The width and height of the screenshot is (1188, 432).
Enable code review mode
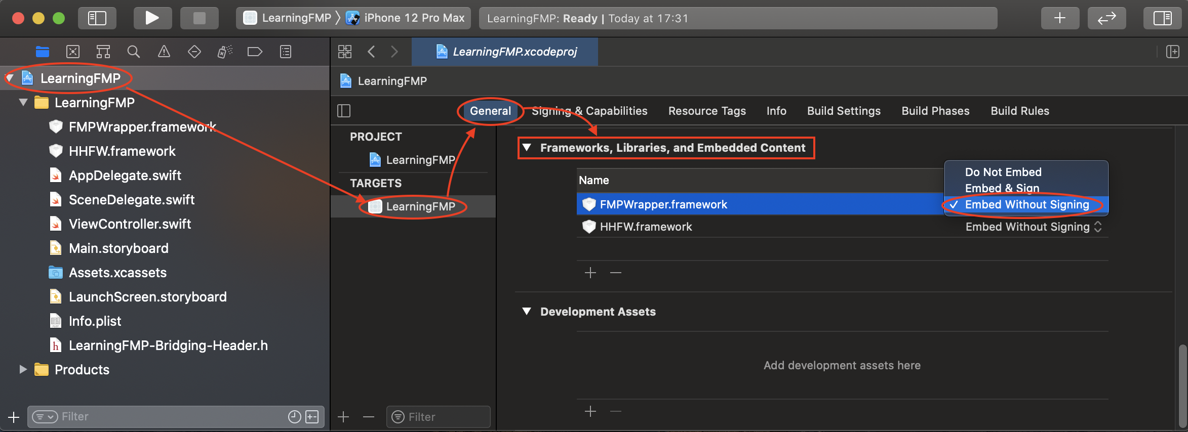tap(1106, 18)
